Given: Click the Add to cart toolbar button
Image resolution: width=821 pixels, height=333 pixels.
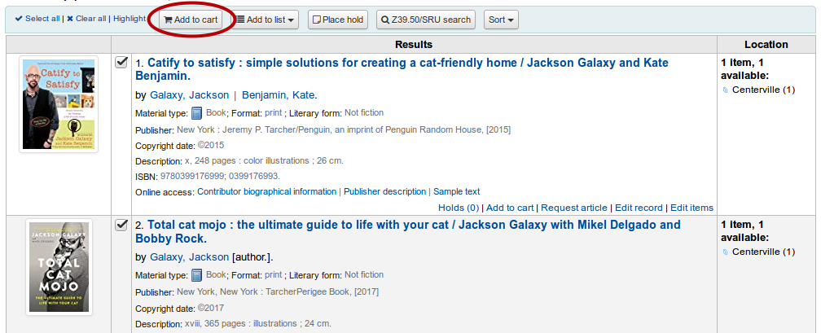Looking at the screenshot, I should [x=191, y=20].
